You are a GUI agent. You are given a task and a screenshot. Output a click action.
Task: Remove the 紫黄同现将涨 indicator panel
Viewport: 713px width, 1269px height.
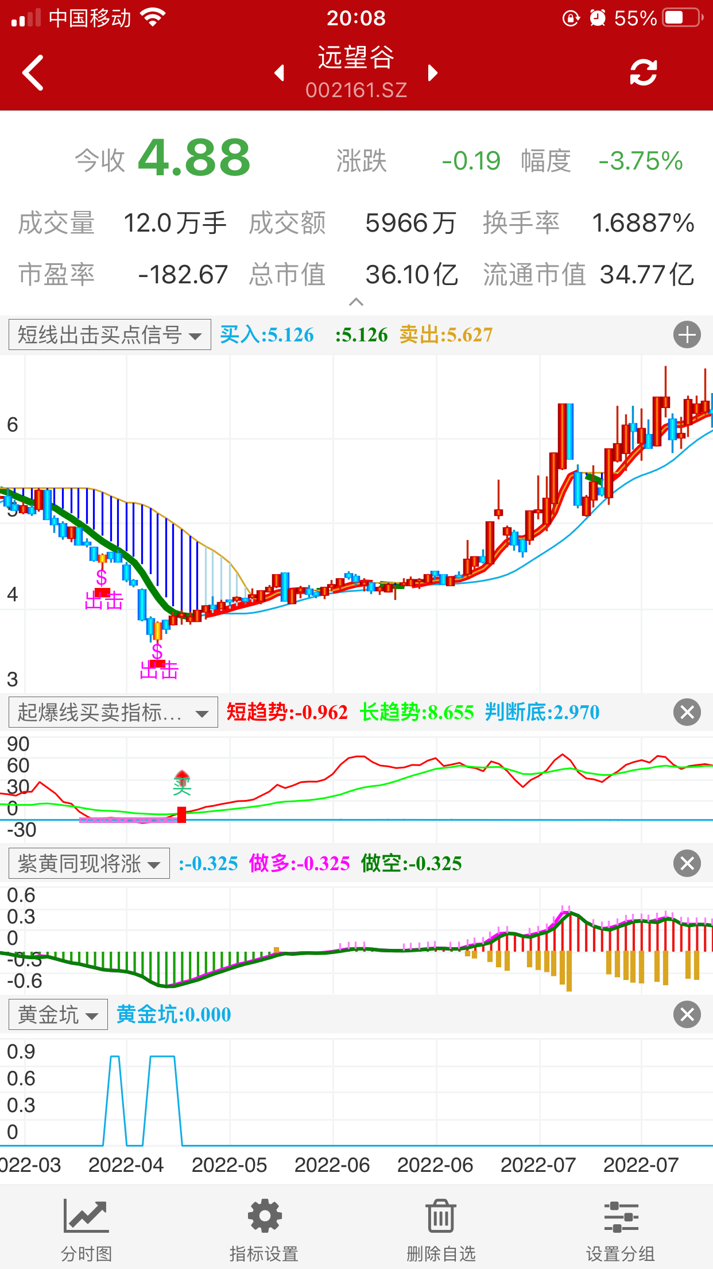pos(687,864)
